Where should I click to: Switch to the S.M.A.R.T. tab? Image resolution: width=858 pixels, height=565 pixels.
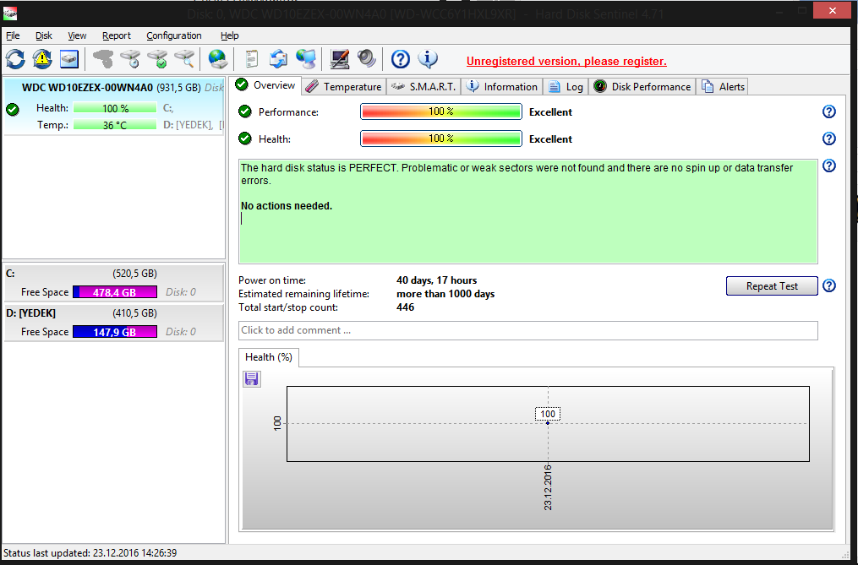pyautogui.click(x=424, y=86)
